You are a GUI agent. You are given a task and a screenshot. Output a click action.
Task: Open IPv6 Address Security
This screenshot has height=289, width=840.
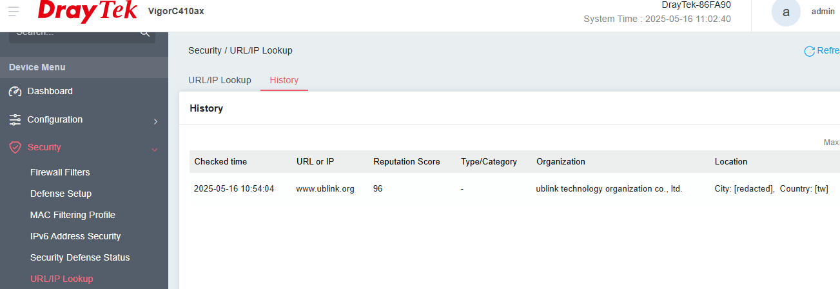[75, 236]
